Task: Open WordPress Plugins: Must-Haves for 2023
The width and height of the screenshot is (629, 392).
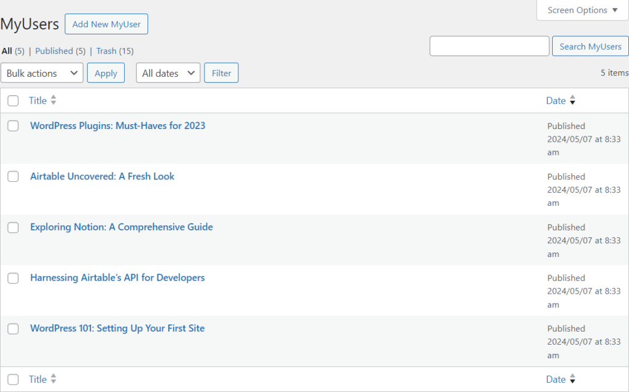Action: (117, 125)
